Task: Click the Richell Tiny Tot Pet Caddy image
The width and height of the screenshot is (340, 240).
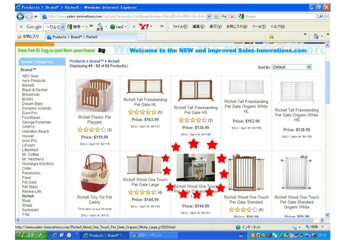Action: [94, 173]
